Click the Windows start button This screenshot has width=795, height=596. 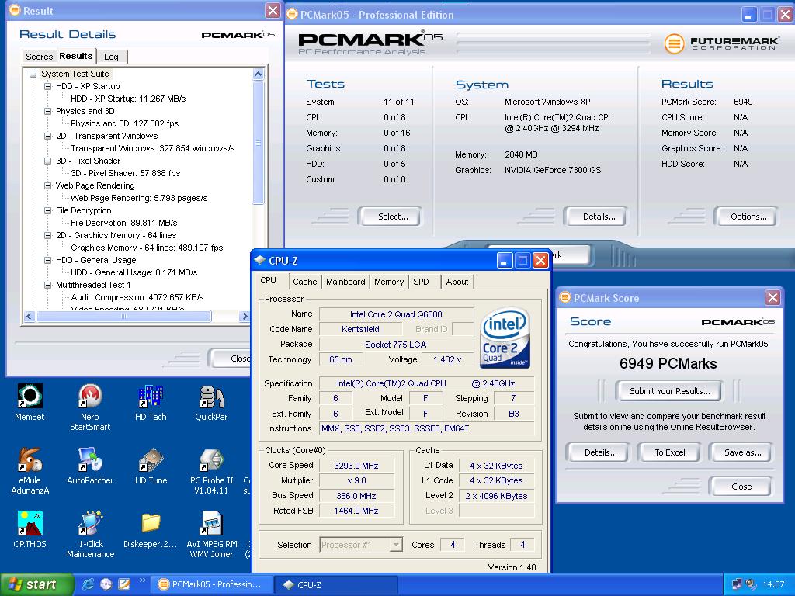click(x=36, y=584)
